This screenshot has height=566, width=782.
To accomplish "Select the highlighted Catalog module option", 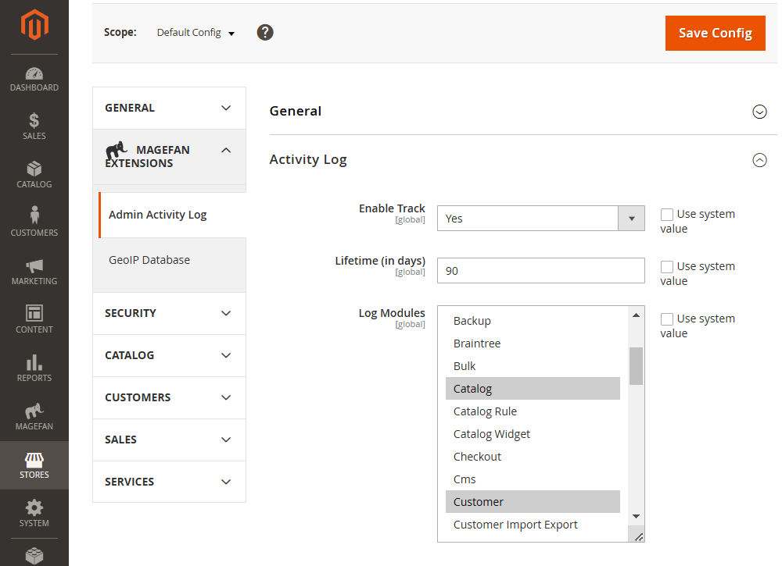I will (533, 389).
